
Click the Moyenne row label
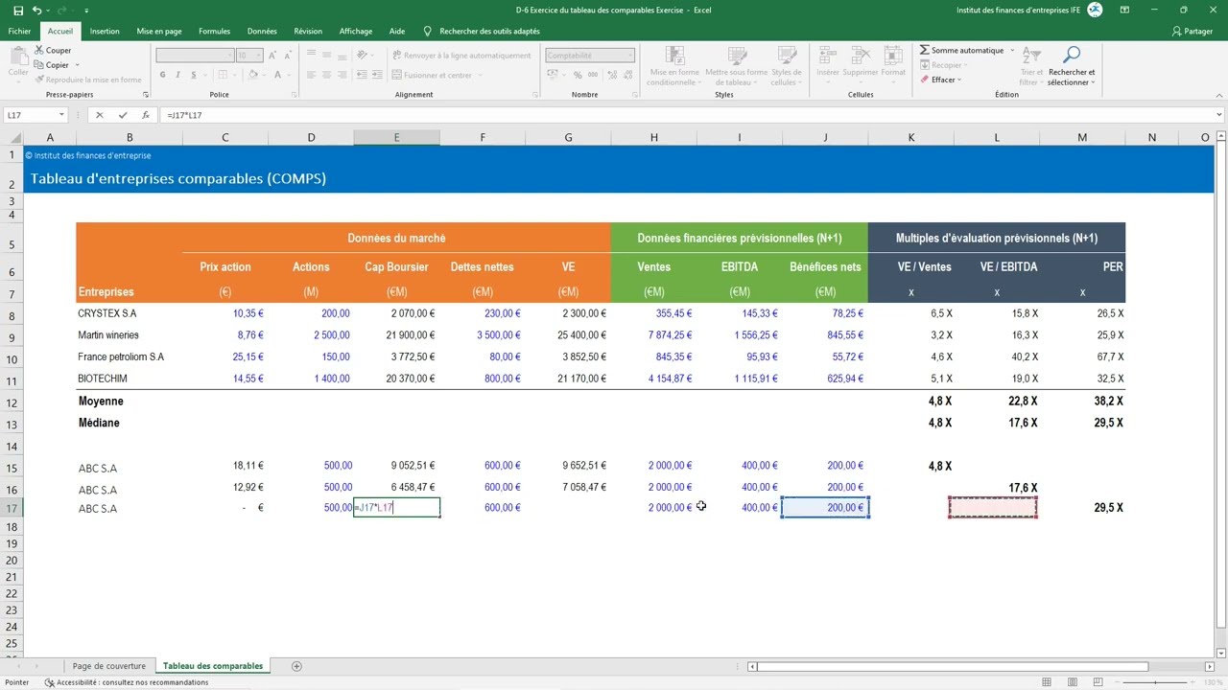click(x=101, y=401)
